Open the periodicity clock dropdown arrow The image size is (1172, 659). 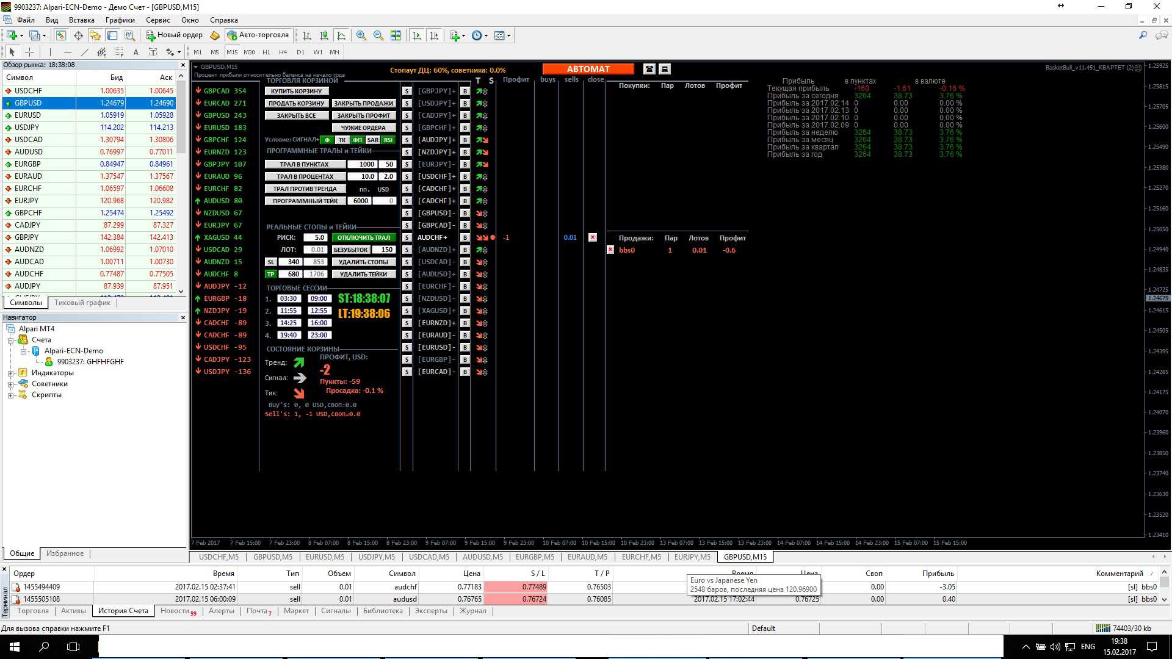point(486,35)
